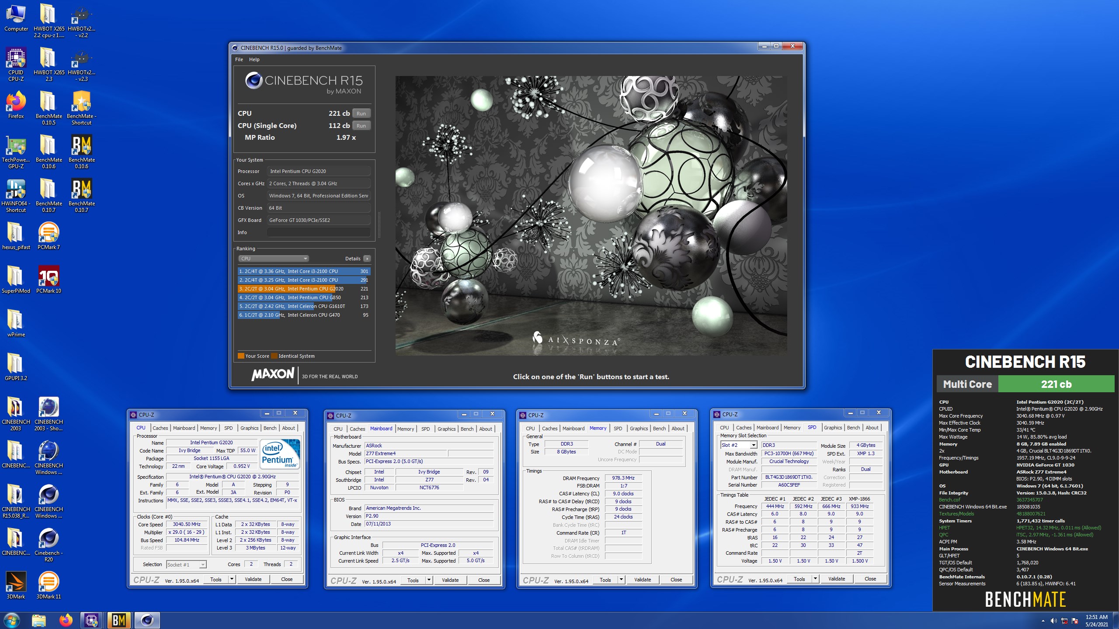This screenshot has width=1119, height=629.
Task: Expand ranking Details arrow
Action: point(367,259)
